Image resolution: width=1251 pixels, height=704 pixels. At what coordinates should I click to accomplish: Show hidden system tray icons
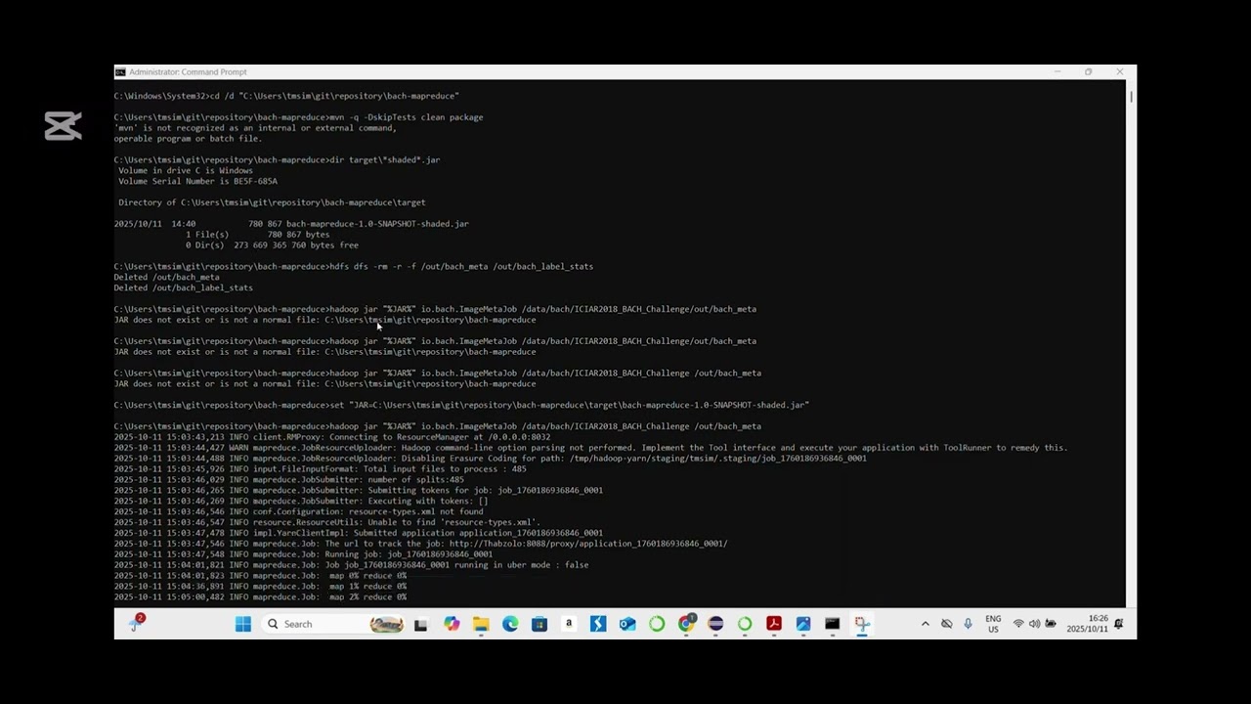(925, 624)
